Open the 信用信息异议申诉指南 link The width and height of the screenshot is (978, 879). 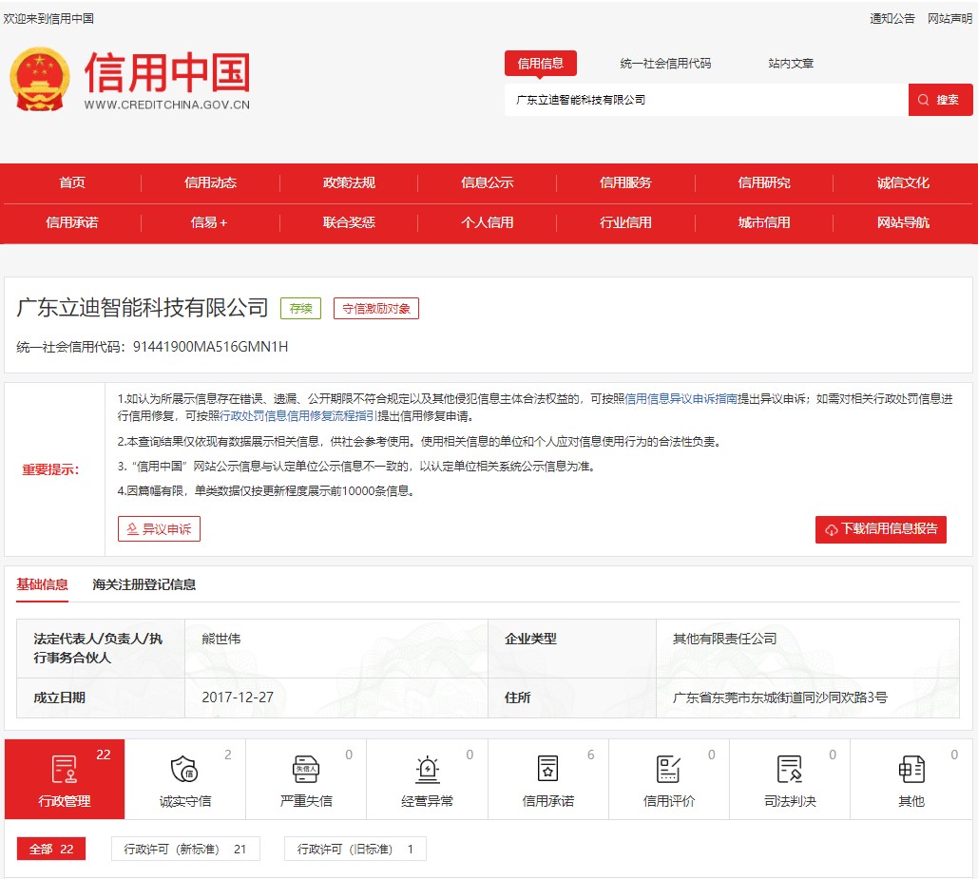pyautogui.click(x=681, y=399)
